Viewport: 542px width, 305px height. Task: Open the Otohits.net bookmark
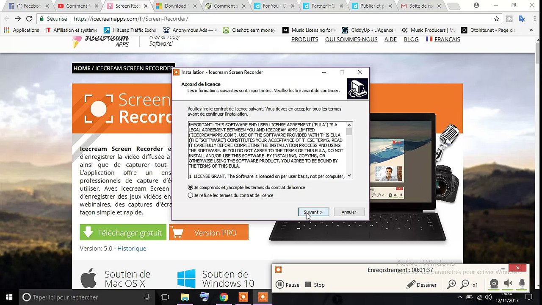pos(488,30)
